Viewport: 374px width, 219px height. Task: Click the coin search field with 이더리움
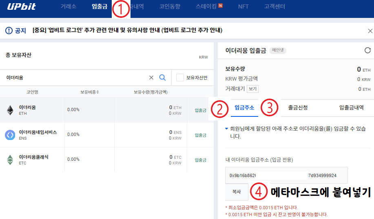(76, 78)
